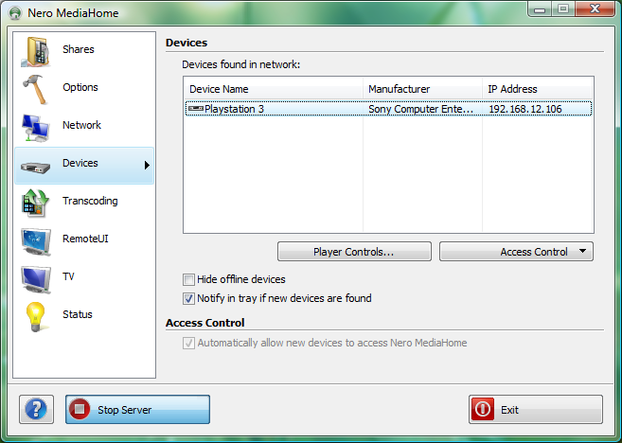Open the Shares folder icon
The image size is (622, 443).
coord(36,50)
